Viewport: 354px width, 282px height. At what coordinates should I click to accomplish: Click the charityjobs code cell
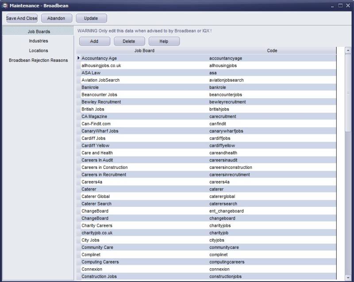click(x=272, y=225)
